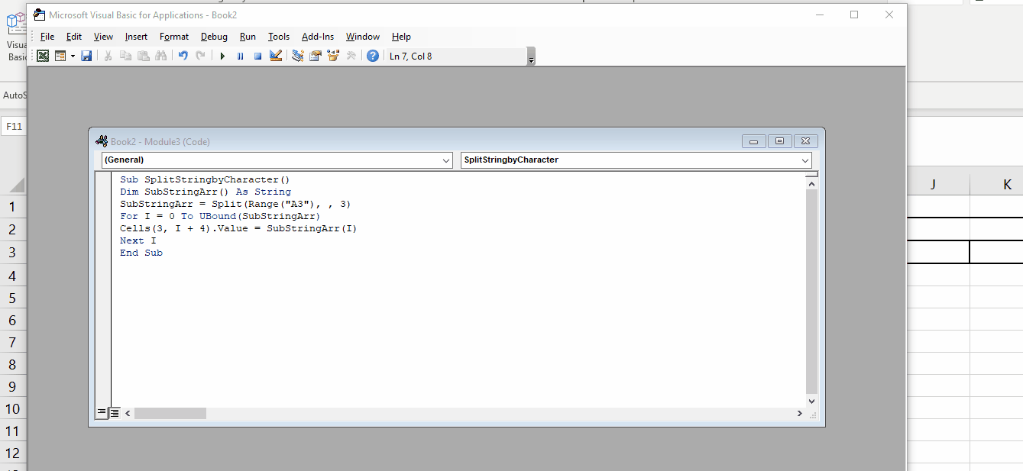
Task: Open the Properties Window icon
Action: (315, 55)
